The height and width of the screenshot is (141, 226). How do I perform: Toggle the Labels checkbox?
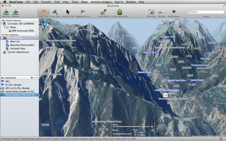[135, 132]
